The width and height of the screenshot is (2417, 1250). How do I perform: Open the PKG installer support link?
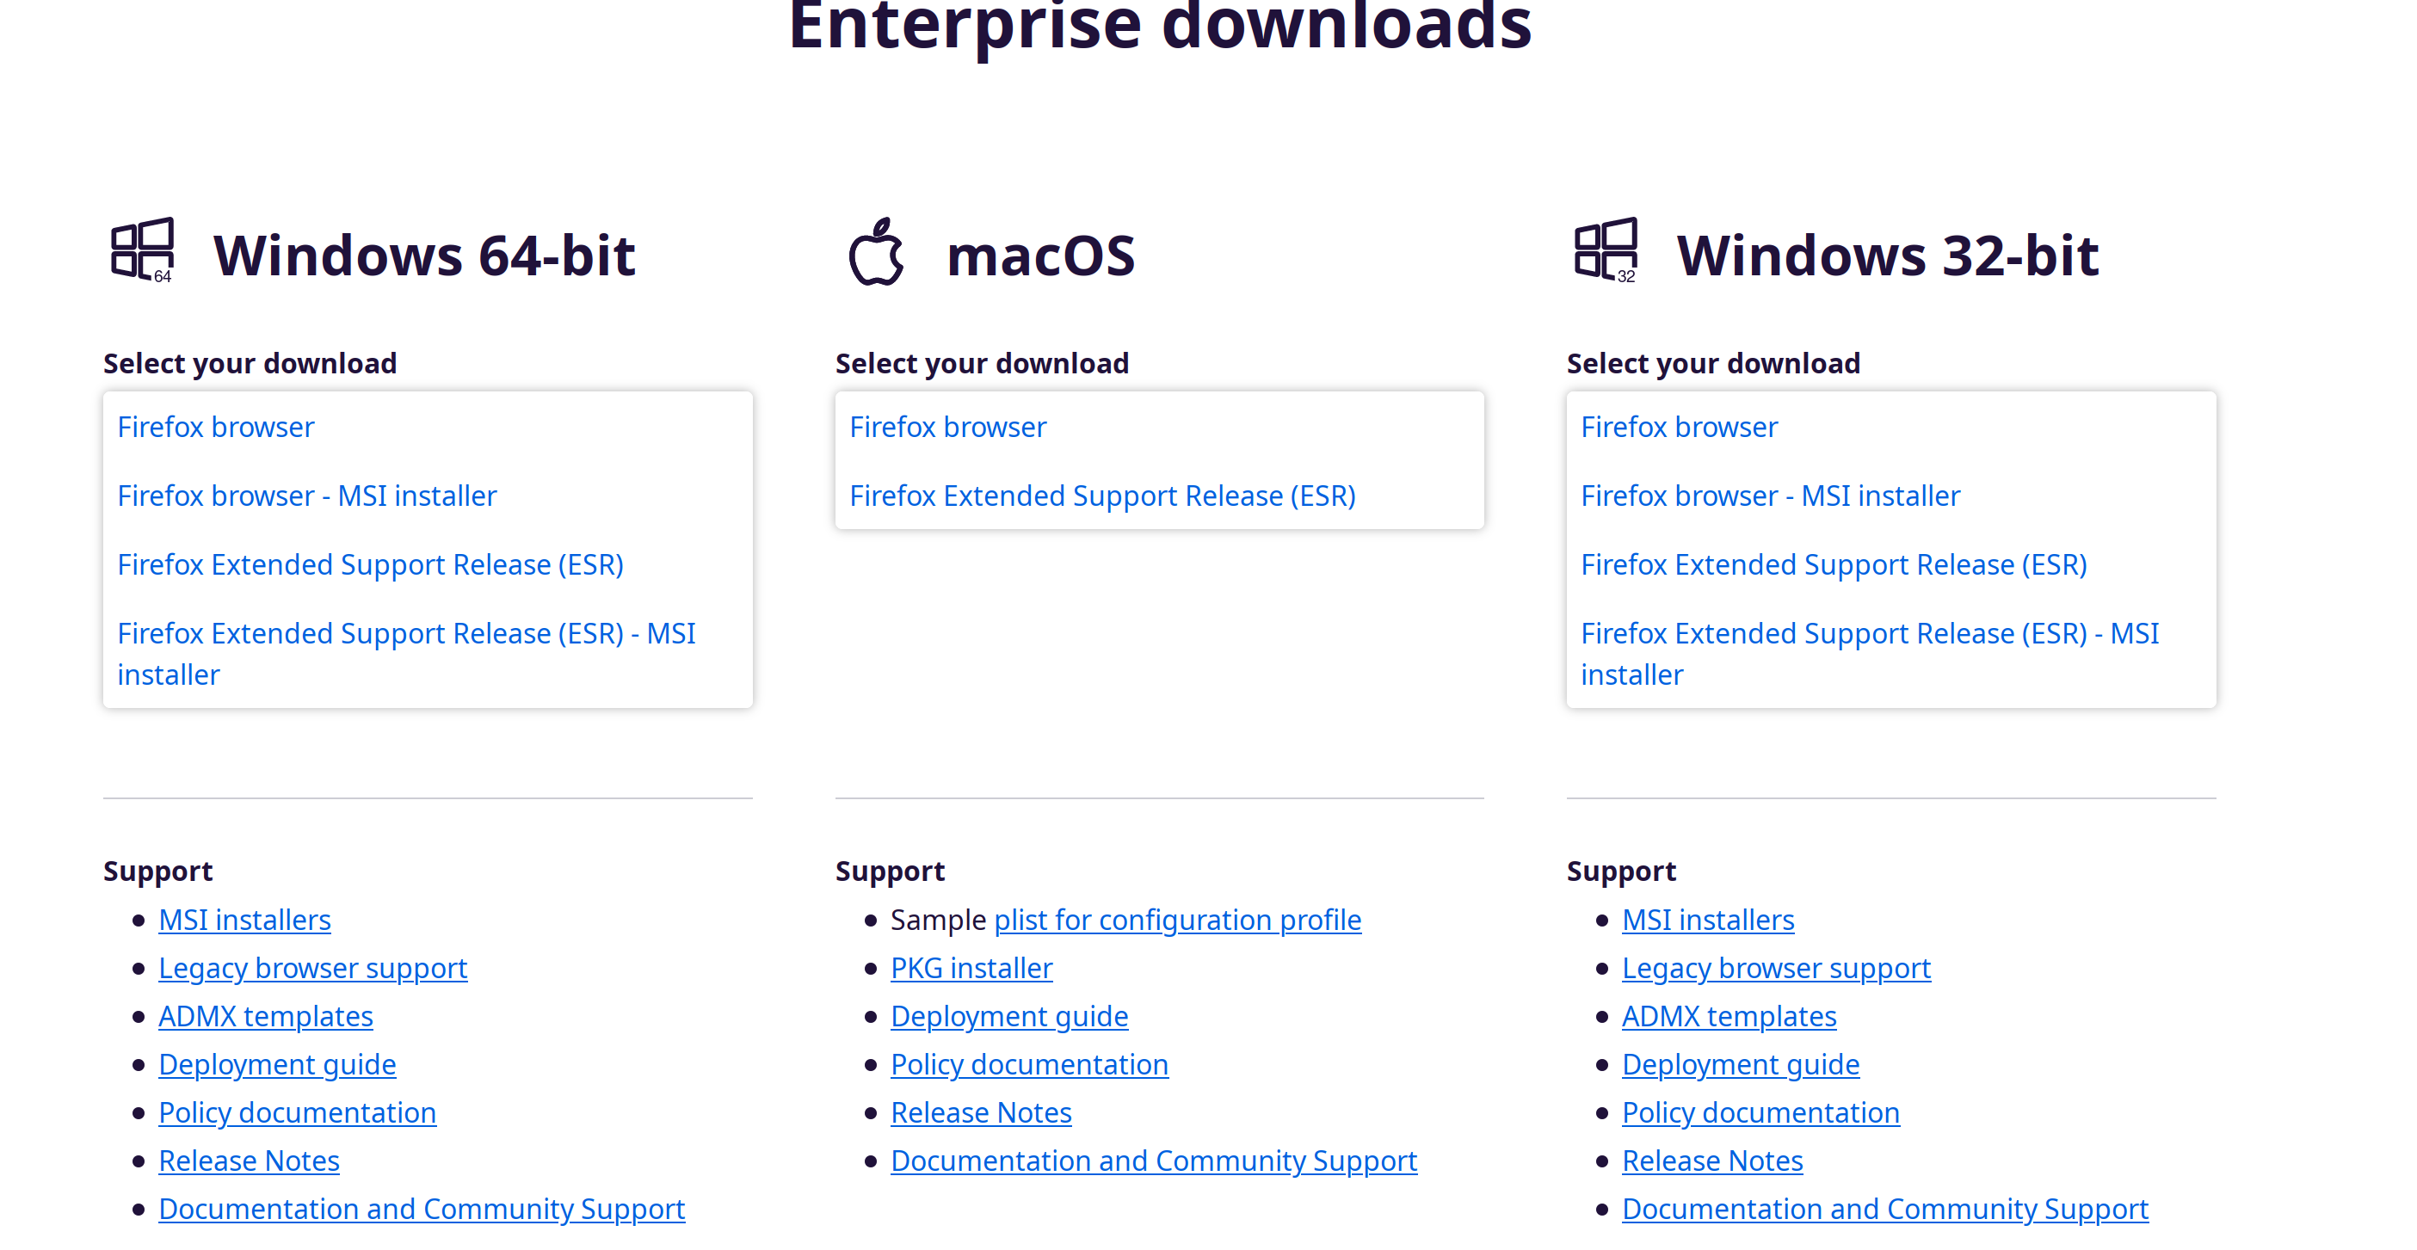(x=971, y=968)
